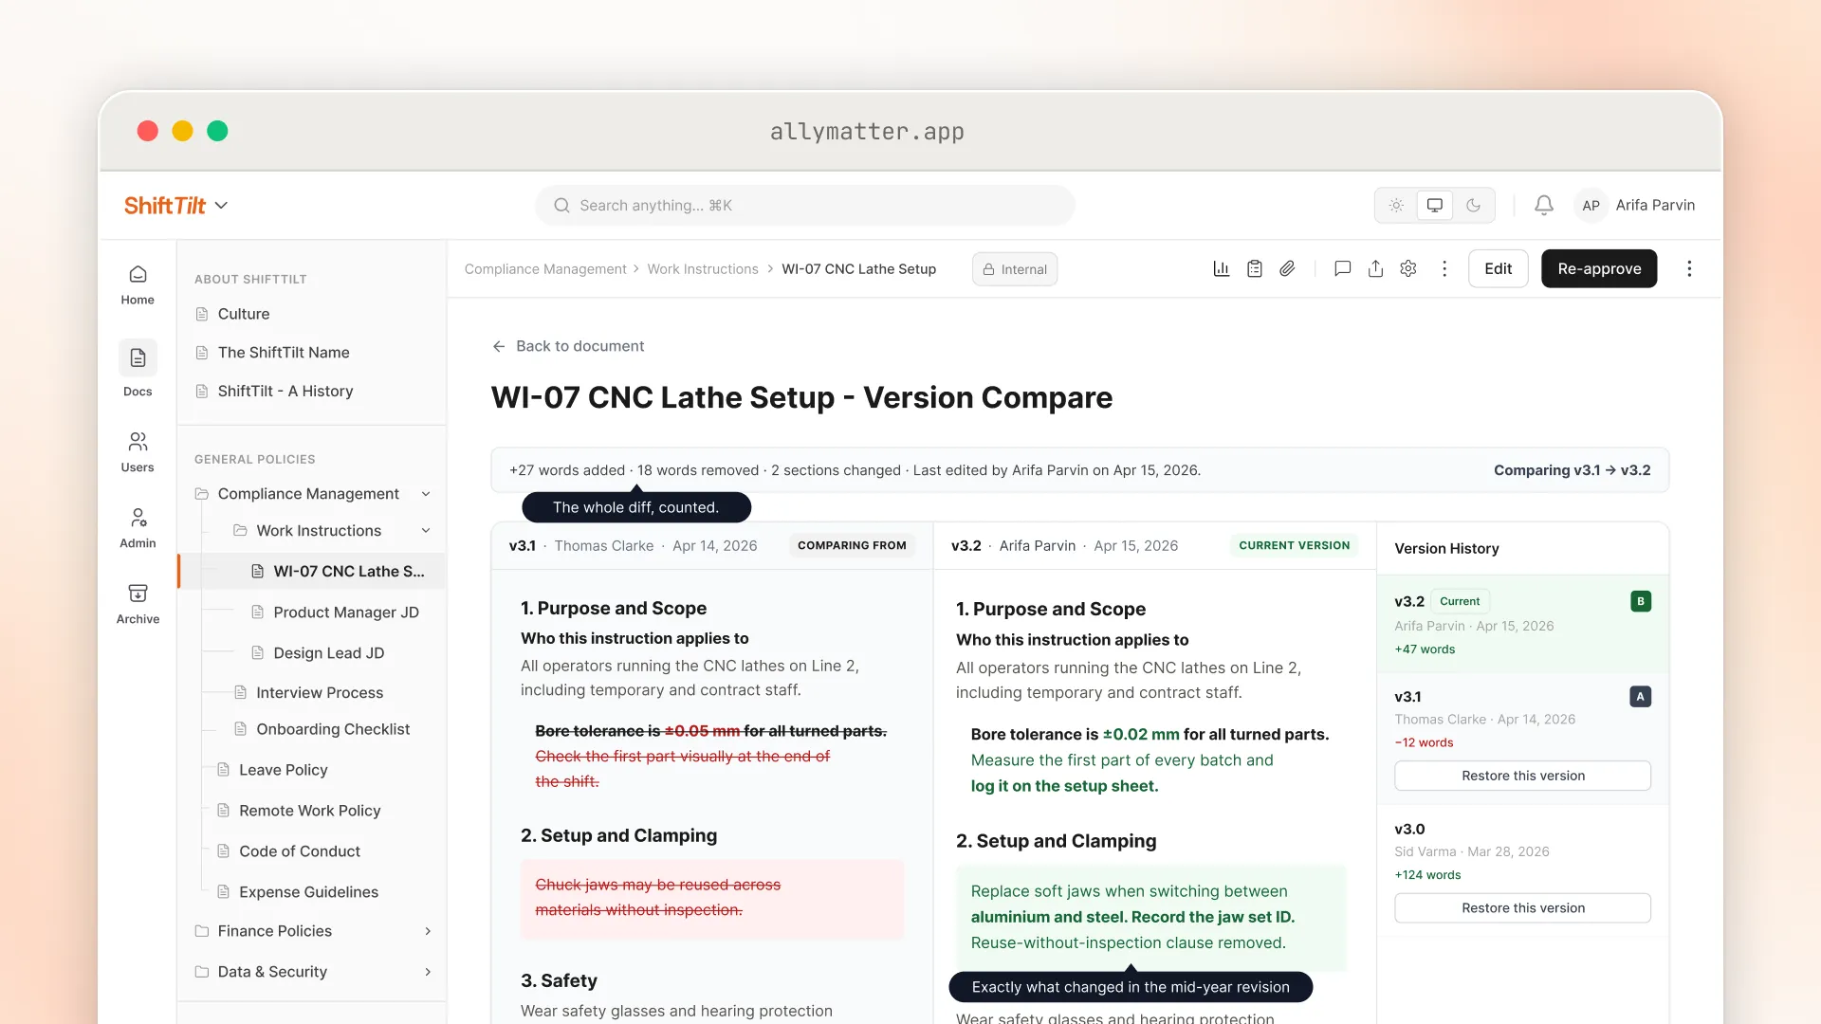Open the ShiftTilt workspace dropdown

coord(175,206)
